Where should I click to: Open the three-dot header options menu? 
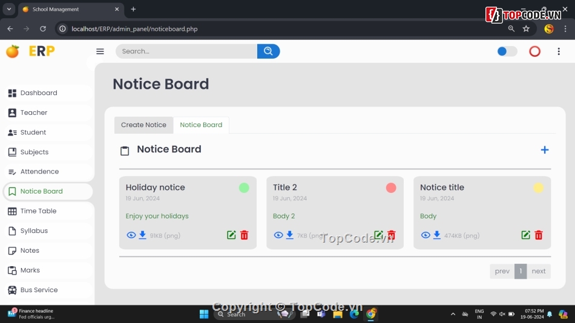pos(559,51)
